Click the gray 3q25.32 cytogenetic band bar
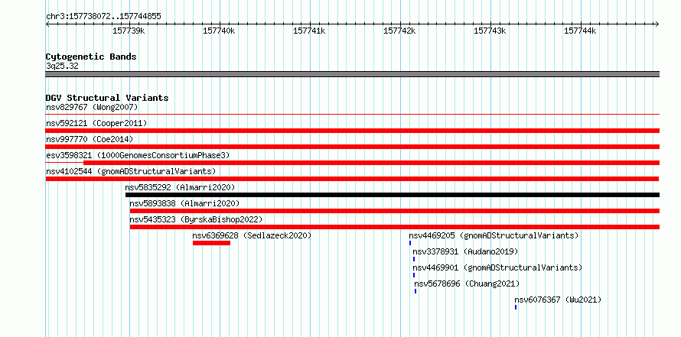Viewport: 681px width, 337px height. click(x=353, y=74)
